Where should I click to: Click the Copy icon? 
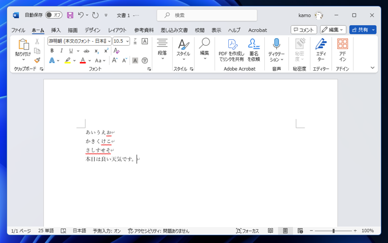click(x=37, y=51)
